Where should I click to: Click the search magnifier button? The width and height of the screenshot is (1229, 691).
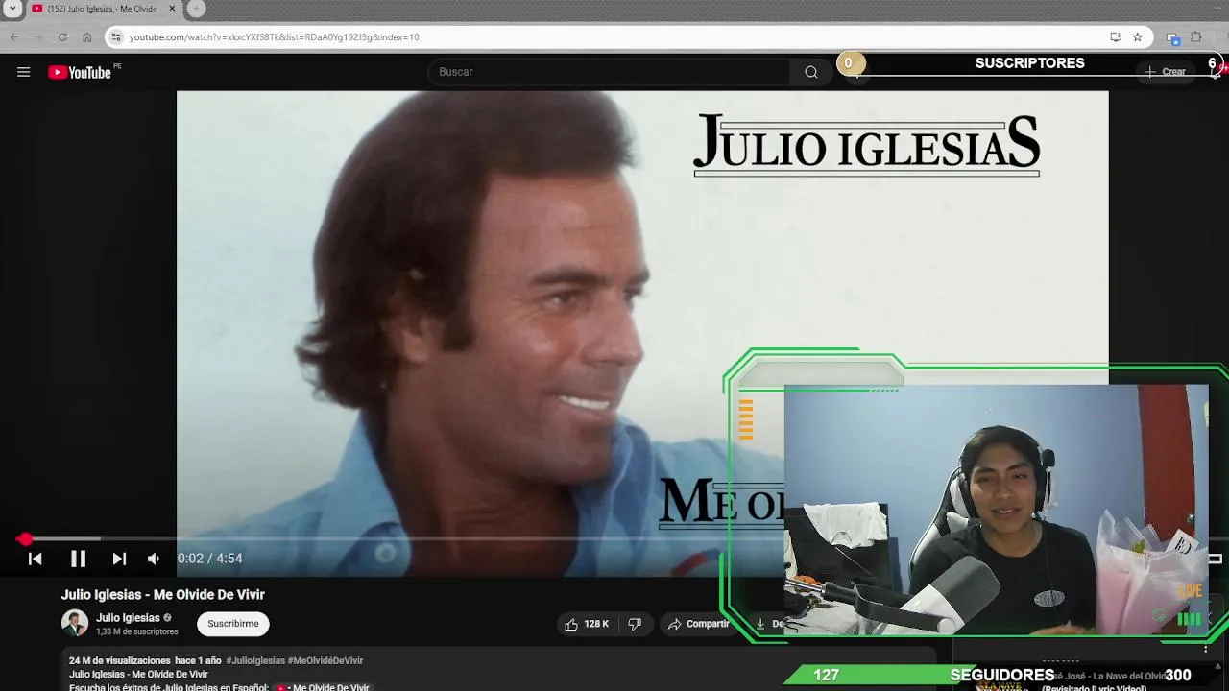click(x=811, y=72)
